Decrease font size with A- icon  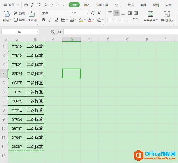(99, 13)
